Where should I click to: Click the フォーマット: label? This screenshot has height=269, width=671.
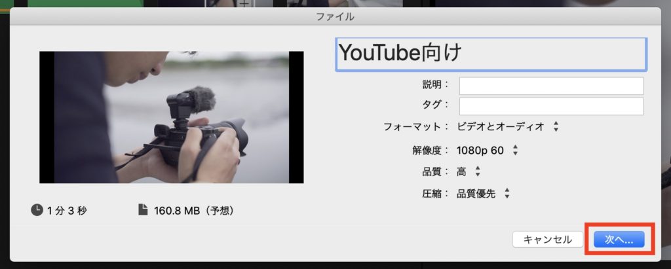pyautogui.click(x=416, y=126)
